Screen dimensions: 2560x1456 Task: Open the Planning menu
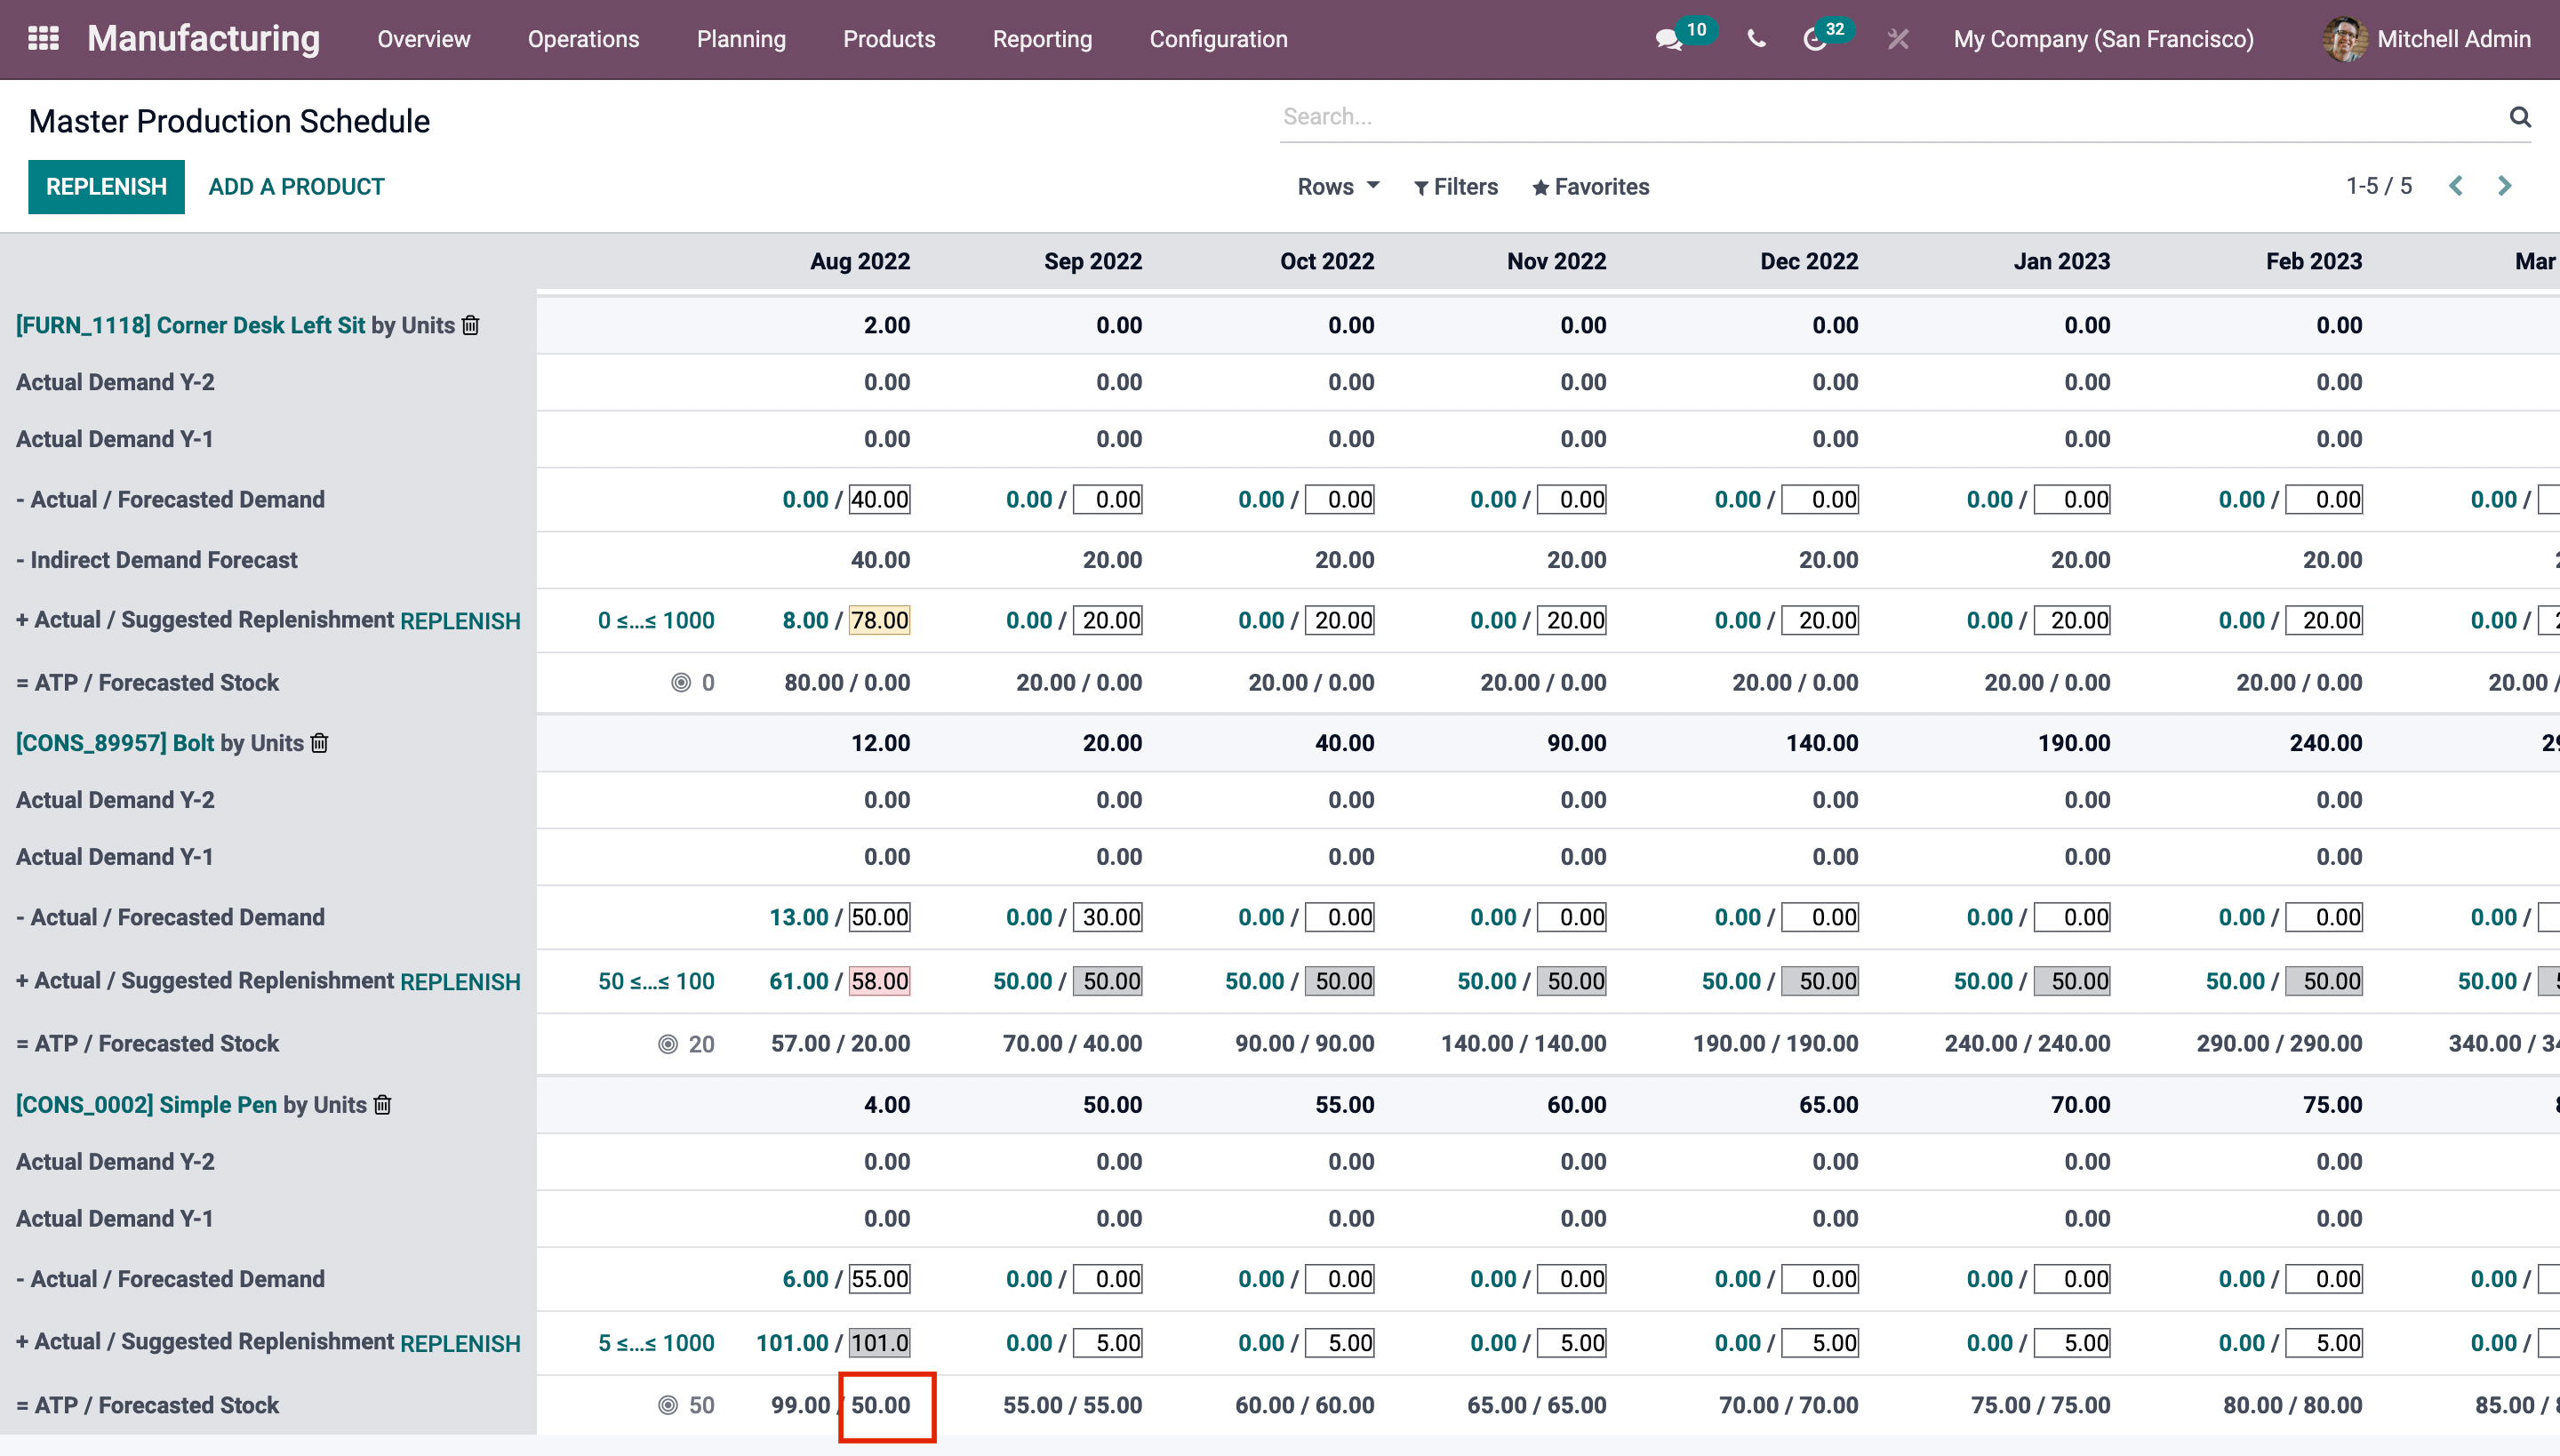[x=741, y=39]
